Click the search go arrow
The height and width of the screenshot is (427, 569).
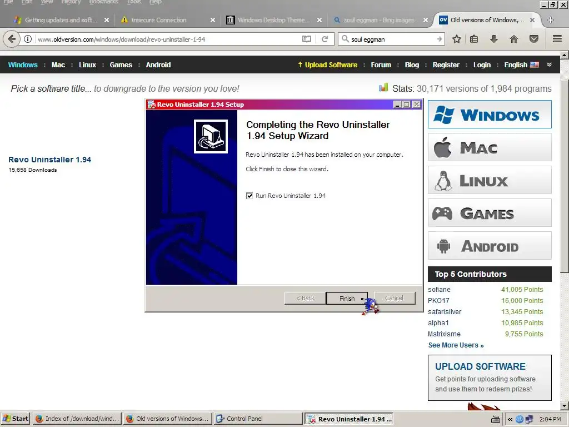click(x=440, y=39)
